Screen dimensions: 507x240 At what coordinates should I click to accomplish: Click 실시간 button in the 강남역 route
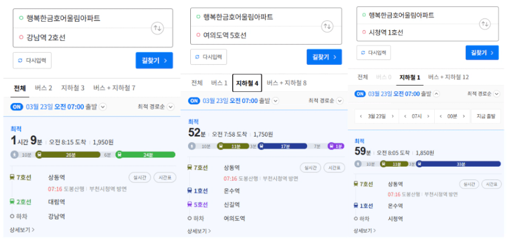click(x=139, y=177)
